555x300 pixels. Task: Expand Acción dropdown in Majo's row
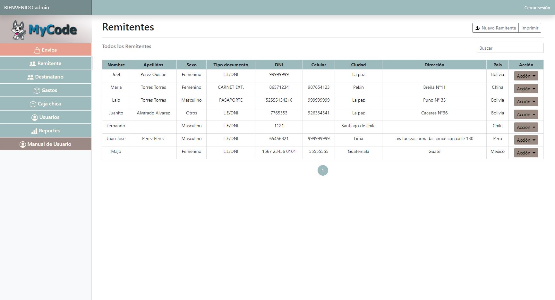[525, 153]
